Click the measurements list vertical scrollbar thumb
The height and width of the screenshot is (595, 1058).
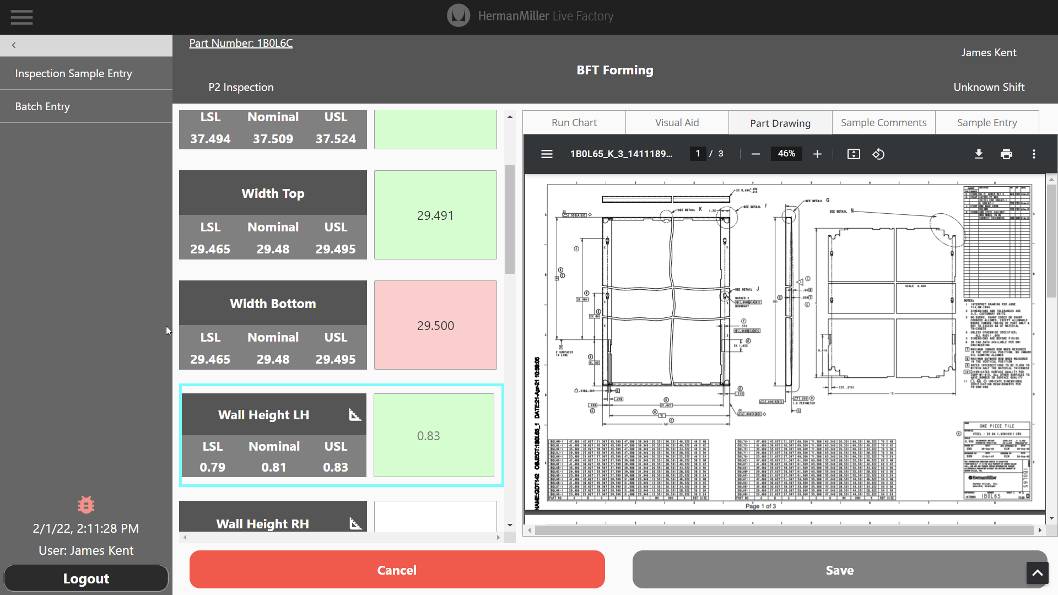pos(510,219)
